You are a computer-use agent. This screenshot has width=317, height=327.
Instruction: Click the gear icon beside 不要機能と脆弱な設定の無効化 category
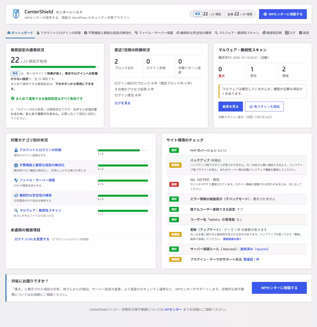click(16, 165)
